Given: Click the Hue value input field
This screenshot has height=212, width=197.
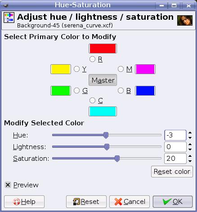Looking at the screenshot, I should 175,135.
